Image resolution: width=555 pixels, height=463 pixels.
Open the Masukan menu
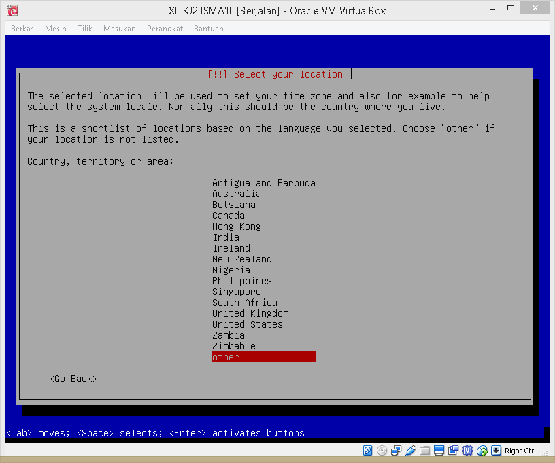click(x=120, y=29)
